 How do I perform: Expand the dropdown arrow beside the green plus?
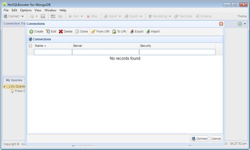click(245, 24)
